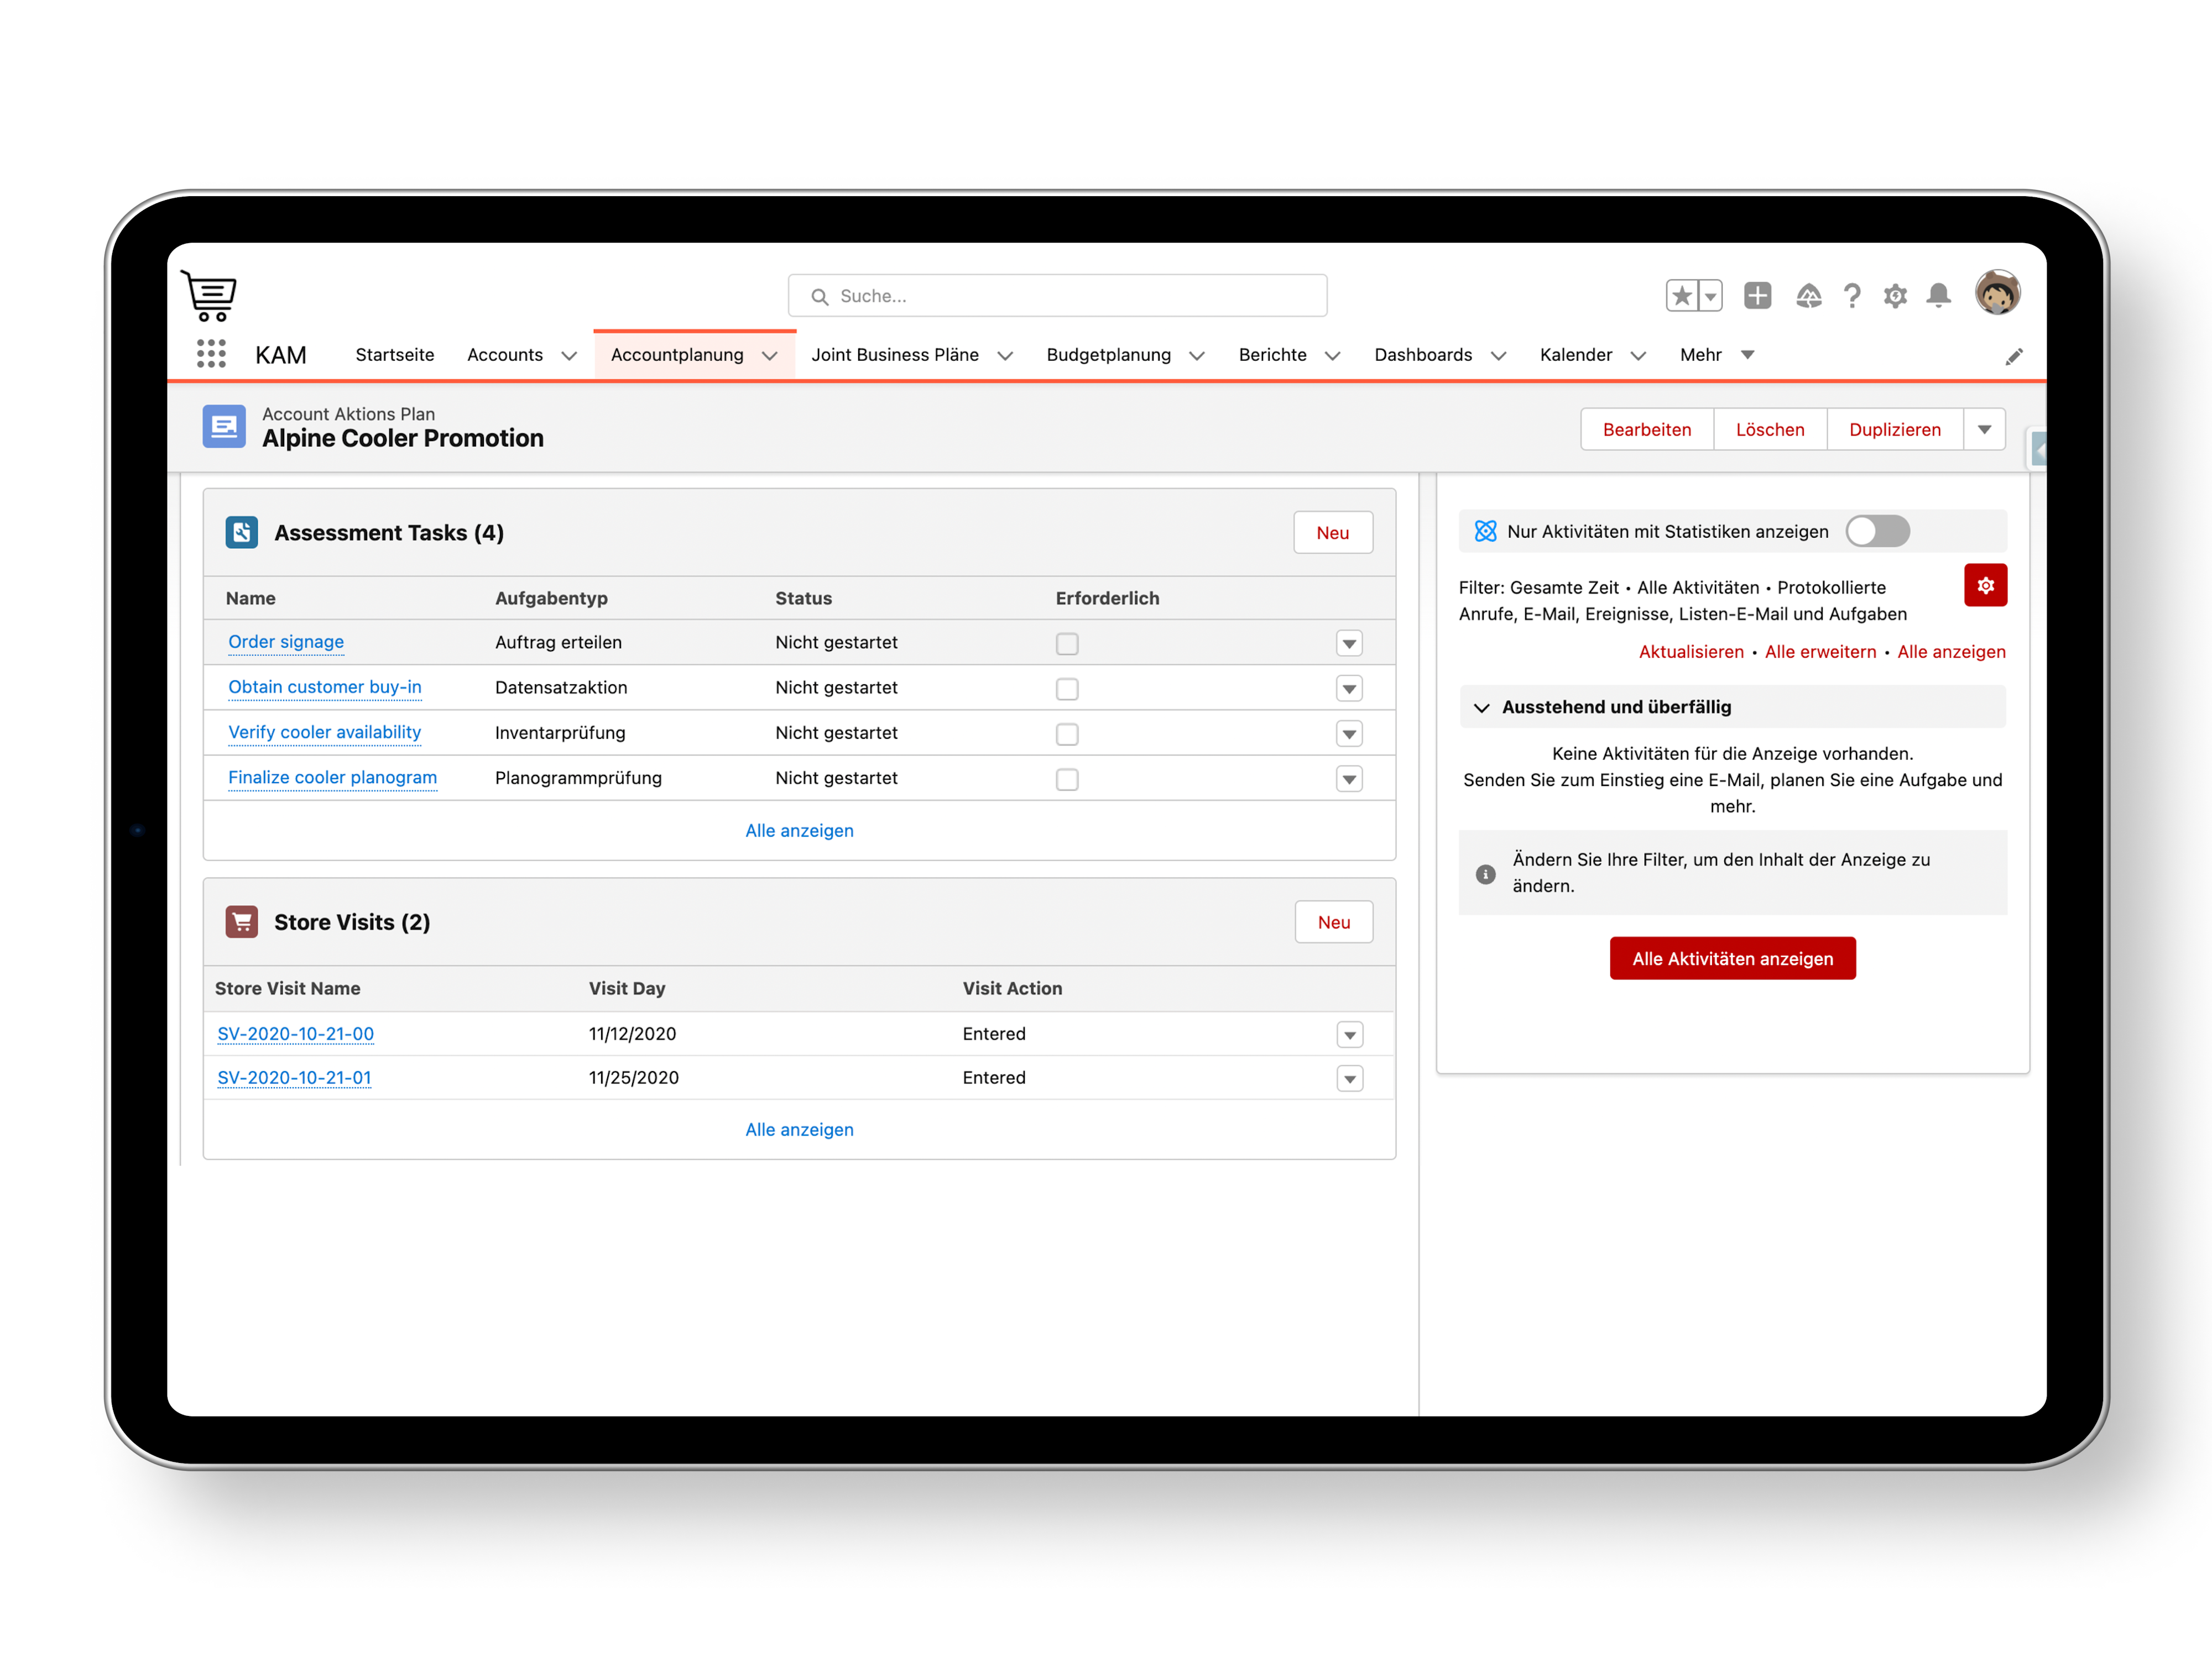The height and width of the screenshot is (1658, 2212).
Task: Click the pencil edit navigation icon
Action: (x=2014, y=357)
